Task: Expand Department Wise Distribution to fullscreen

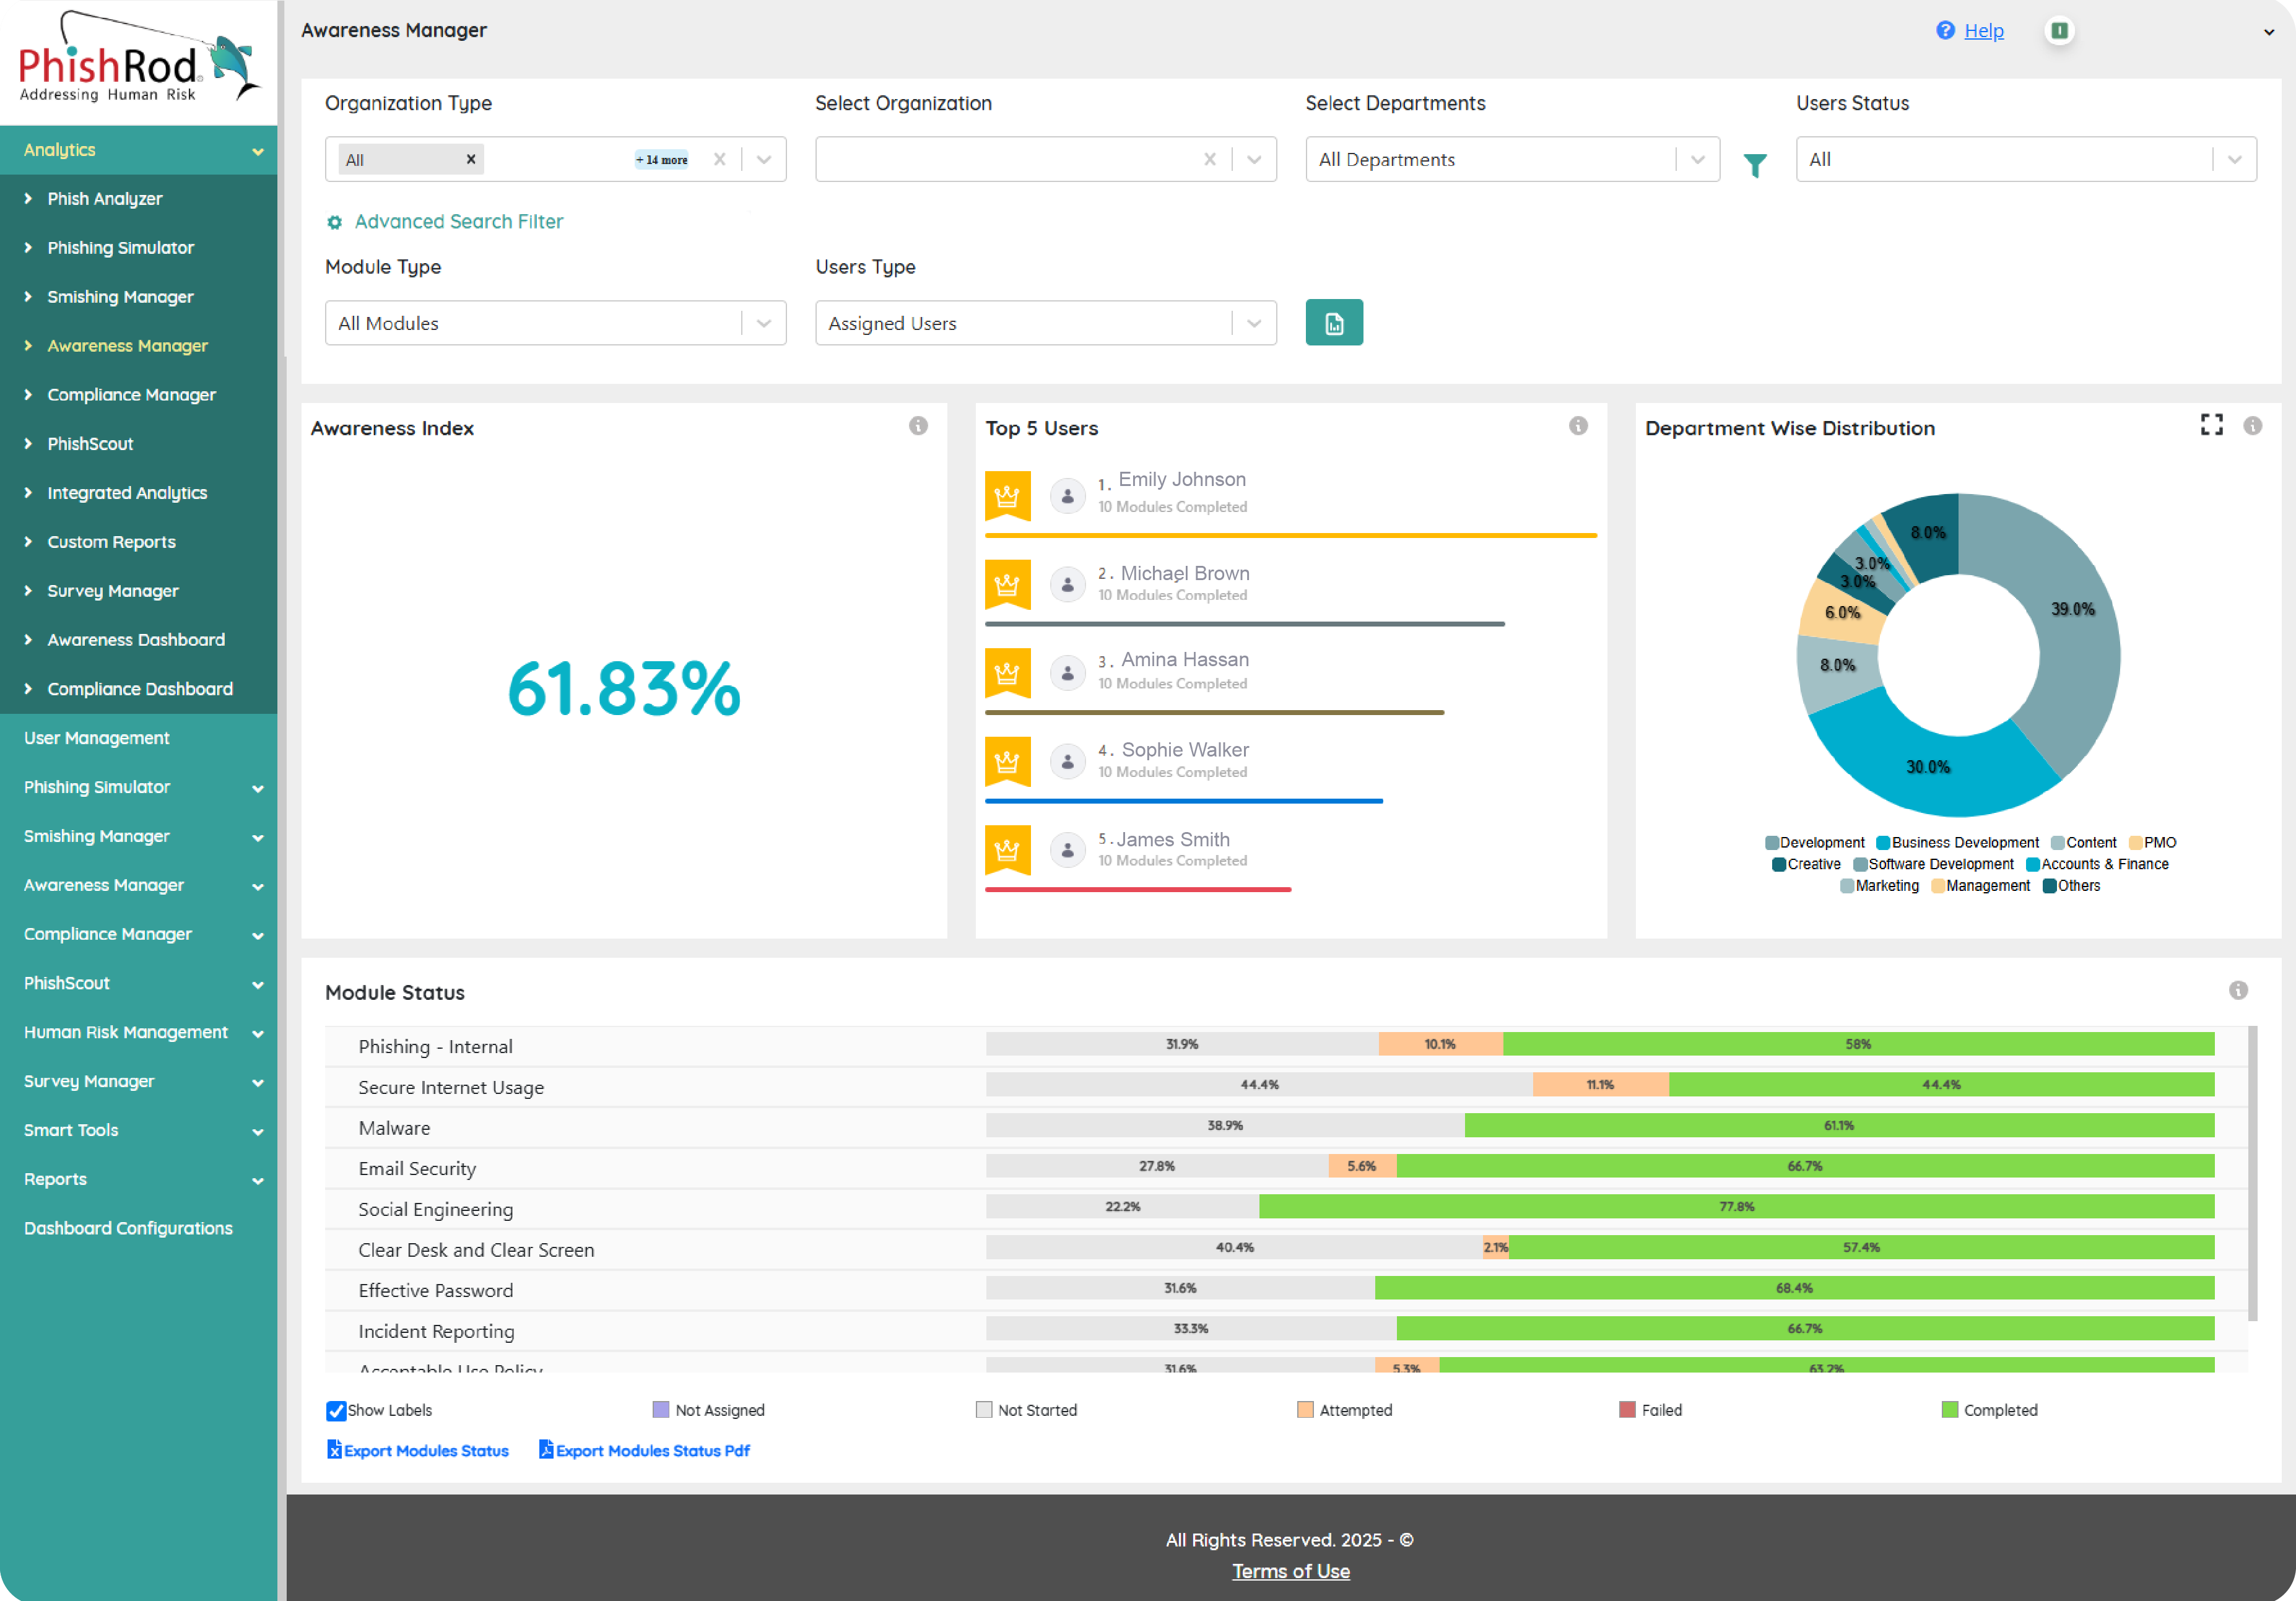Action: pyautogui.click(x=2212, y=425)
